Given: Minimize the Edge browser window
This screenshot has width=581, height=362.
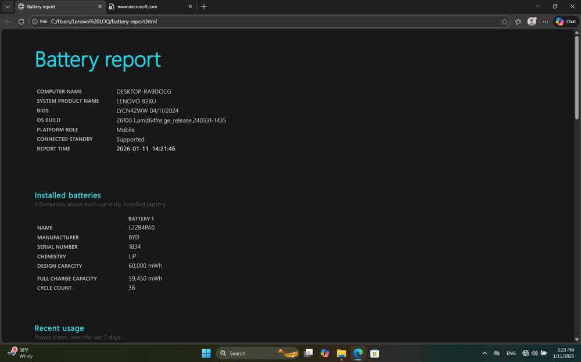Looking at the screenshot, I should 537,6.
